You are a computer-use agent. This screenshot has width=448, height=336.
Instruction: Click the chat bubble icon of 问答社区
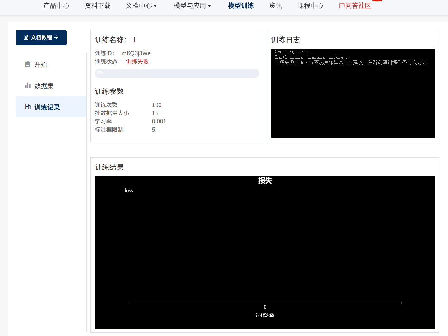[342, 6]
